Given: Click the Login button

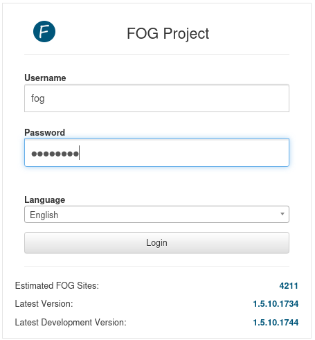Looking at the screenshot, I should [x=156, y=242].
